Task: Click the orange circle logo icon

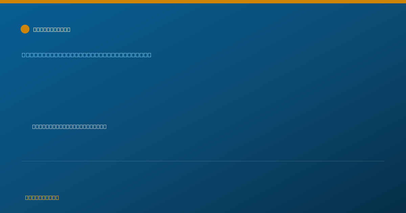Action: tap(25, 29)
